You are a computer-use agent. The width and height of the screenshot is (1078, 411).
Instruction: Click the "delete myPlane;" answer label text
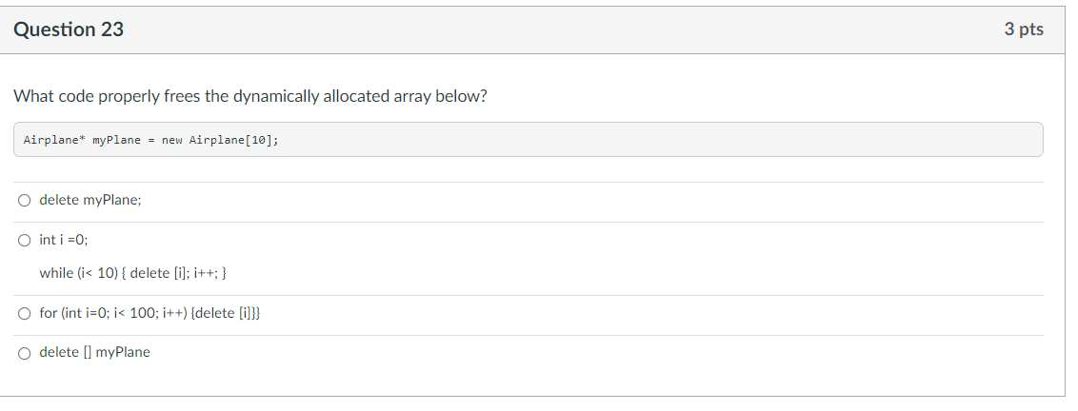[x=90, y=200]
